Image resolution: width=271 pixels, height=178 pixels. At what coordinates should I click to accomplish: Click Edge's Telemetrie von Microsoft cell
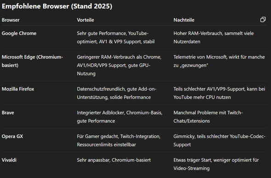point(219,61)
